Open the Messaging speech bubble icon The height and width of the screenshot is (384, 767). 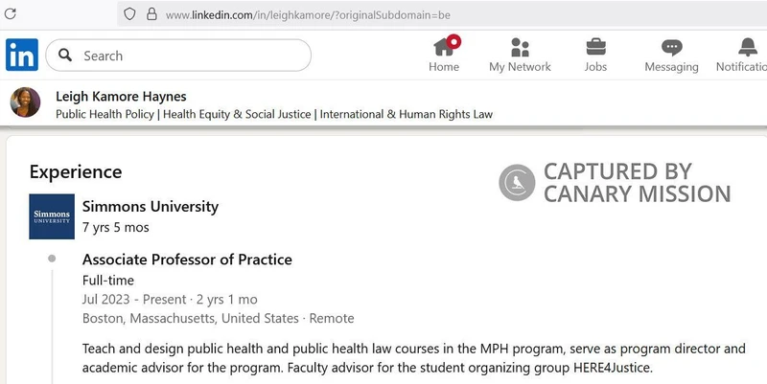point(672,48)
